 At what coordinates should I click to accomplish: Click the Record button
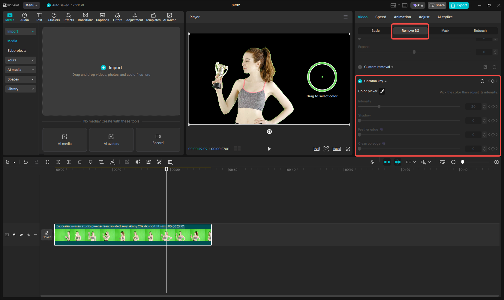pos(158,140)
